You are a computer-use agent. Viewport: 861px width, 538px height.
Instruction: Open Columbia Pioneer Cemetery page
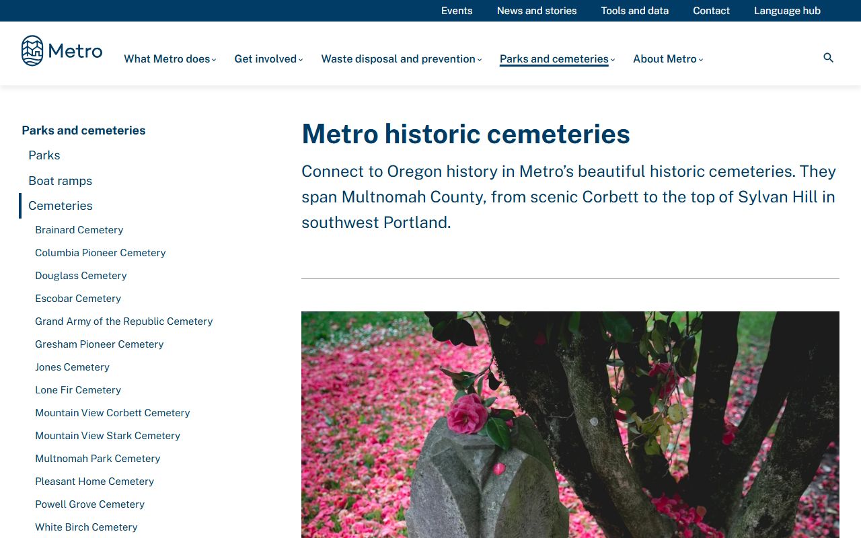(100, 253)
